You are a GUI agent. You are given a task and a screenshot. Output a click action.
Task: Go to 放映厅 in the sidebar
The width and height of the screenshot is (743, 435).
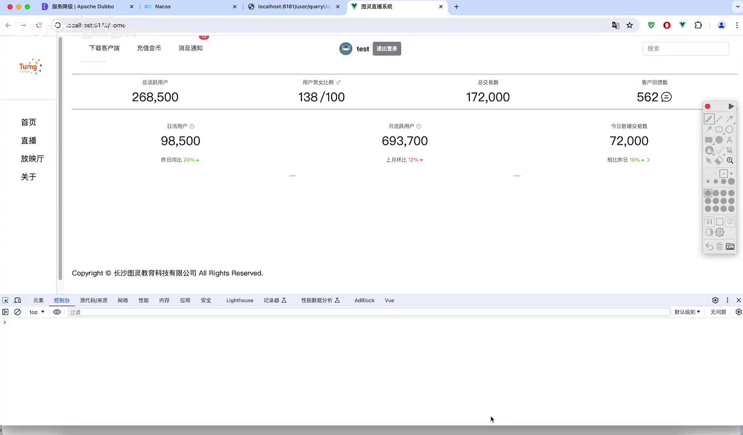click(32, 158)
